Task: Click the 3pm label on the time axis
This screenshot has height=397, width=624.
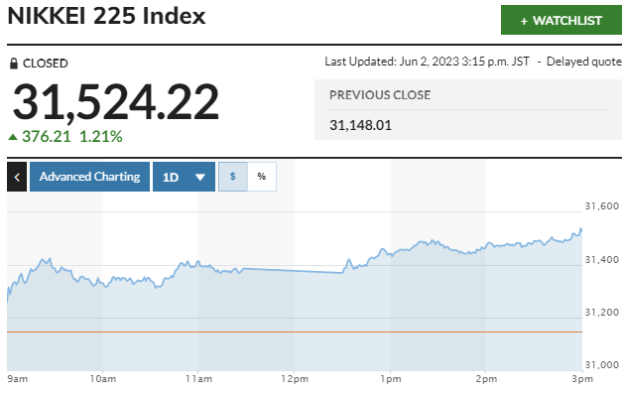Action: 582,378
